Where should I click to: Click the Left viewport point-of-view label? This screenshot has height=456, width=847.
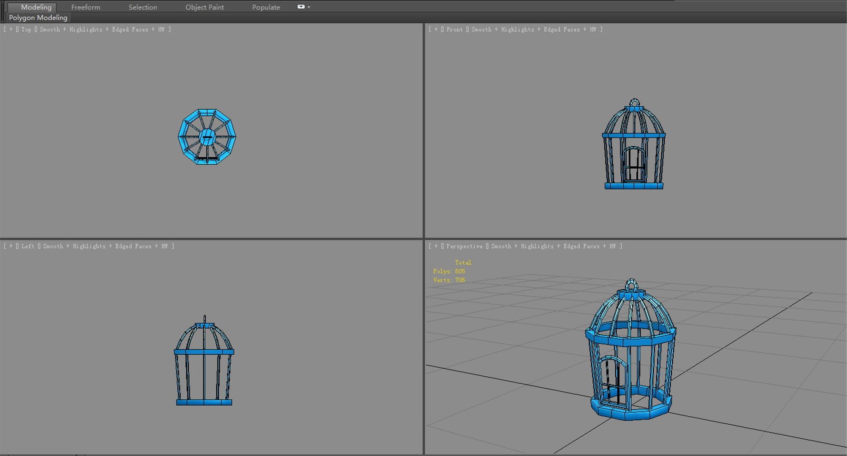[28, 246]
